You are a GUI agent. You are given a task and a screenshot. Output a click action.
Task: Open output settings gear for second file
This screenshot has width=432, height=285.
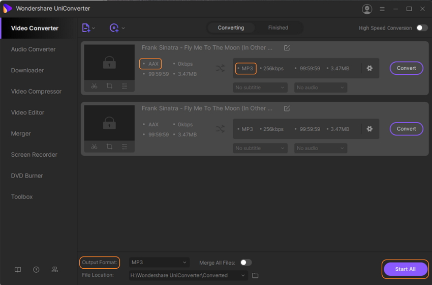pyautogui.click(x=369, y=129)
